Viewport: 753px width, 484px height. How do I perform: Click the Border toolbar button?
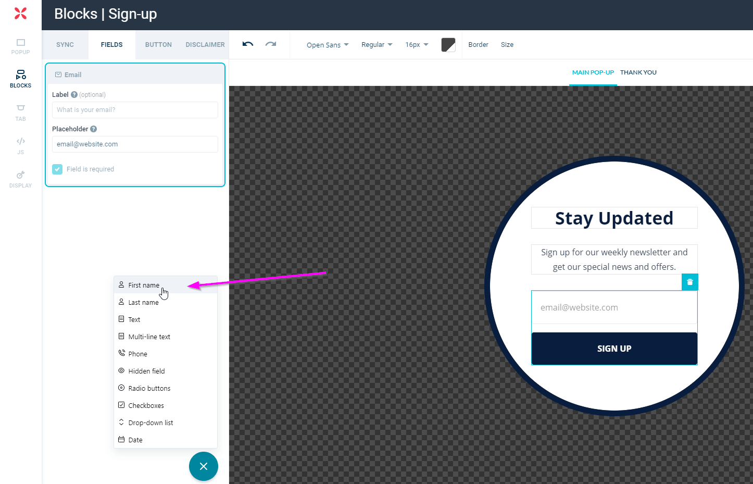coord(478,44)
